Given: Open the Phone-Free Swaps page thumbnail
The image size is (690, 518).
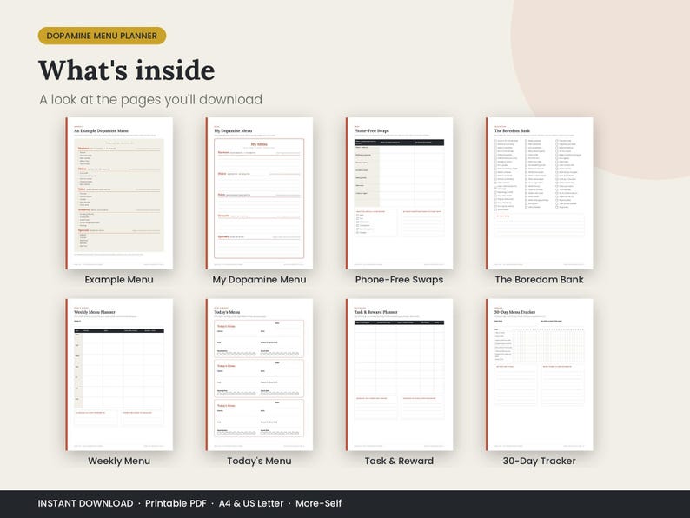Looking at the screenshot, I should tap(399, 193).
